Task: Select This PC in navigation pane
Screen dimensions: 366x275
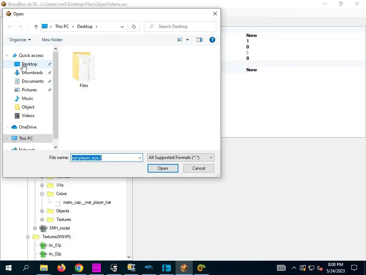Action: 26,139
